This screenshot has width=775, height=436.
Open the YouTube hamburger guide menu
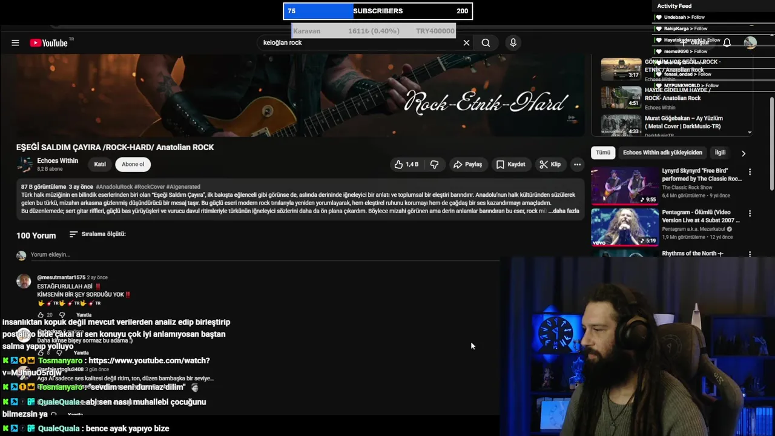[x=15, y=43]
